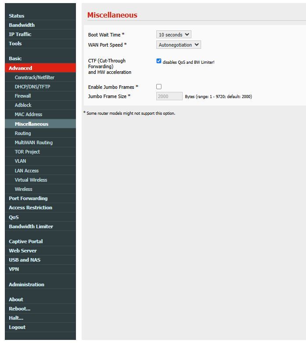Screen dimensions: 306x343
Task: Click the 'Jumbo Frame Size' label
Action: (109, 96)
